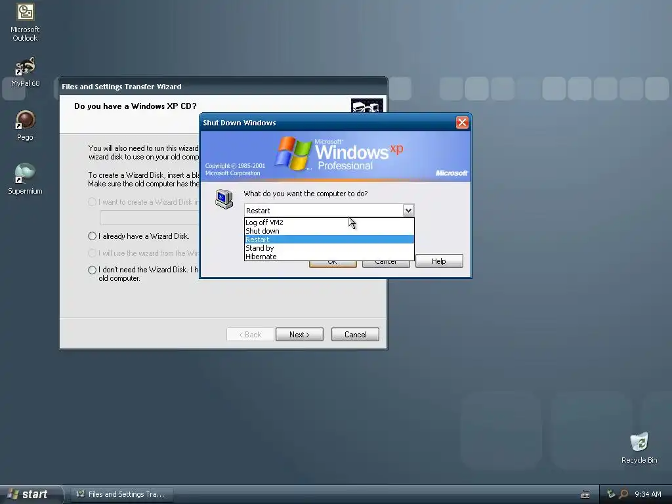Choose Restart in the dropdown list
The height and width of the screenshot is (504, 672).
point(329,240)
